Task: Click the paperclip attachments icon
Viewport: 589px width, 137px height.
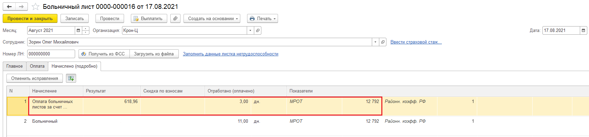Action: [175, 18]
